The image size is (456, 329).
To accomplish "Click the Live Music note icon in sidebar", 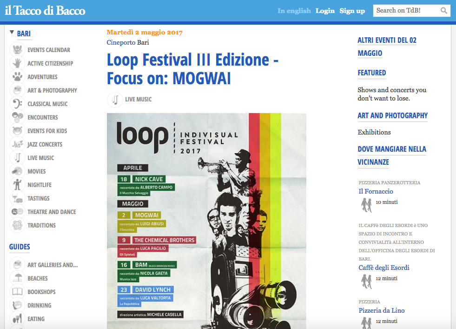I will (x=18, y=157).
